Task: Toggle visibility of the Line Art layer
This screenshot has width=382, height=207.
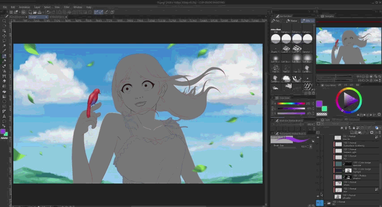Action: tap(318, 138)
